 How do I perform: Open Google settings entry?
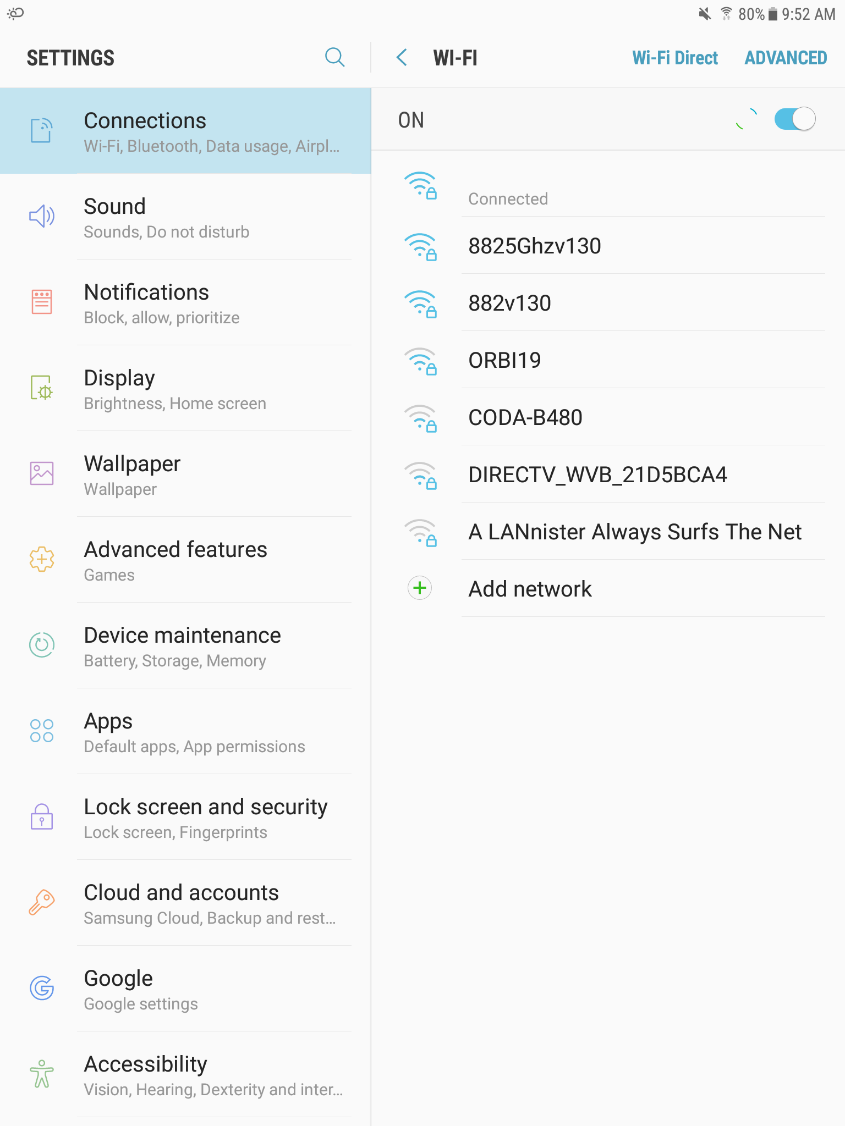click(x=185, y=989)
